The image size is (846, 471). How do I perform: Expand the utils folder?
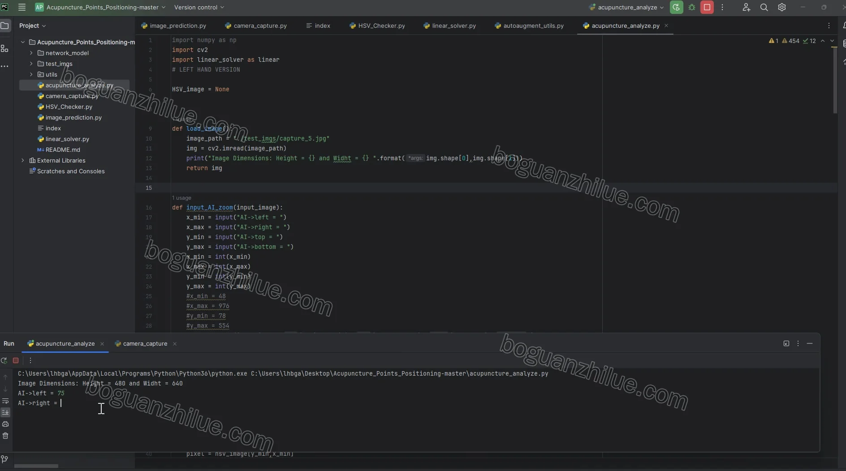(x=31, y=74)
